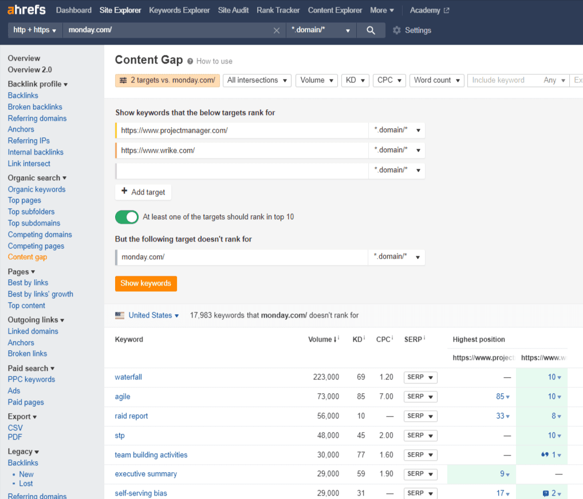This screenshot has height=499, width=583.
Task: Expand the More menu in top navigation
Action: (382, 10)
